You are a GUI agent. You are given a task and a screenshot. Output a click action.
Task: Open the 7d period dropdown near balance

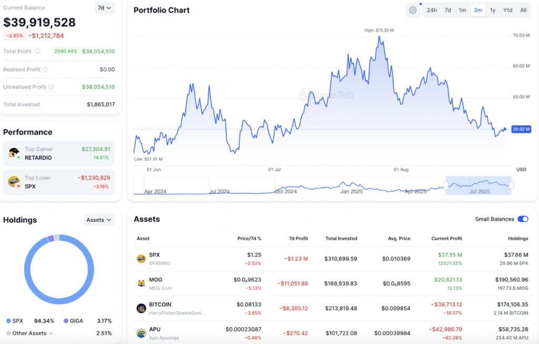pos(105,7)
